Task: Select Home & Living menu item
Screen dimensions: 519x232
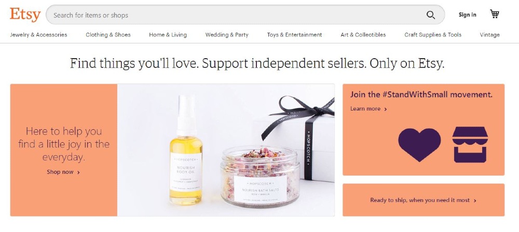Action: click(x=168, y=35)
